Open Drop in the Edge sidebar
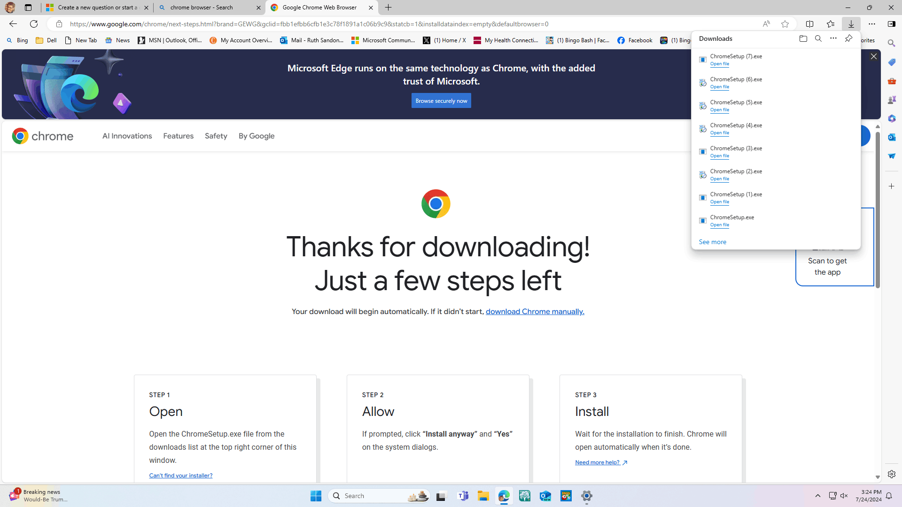Viewport: 902px width, 507px height. 892,156
